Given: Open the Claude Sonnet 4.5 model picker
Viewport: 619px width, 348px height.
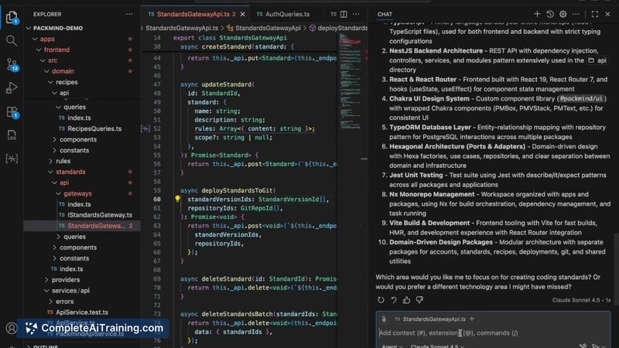Looking at the screenshot, I should 437,346.
